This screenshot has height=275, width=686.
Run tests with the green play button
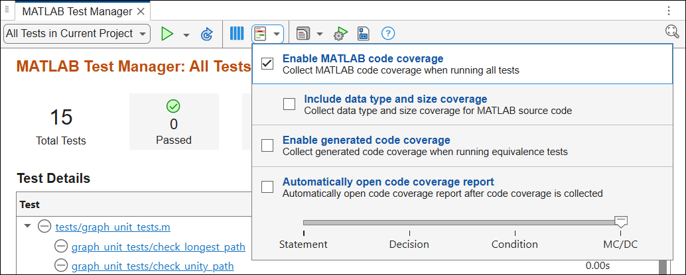pos(167,34)
